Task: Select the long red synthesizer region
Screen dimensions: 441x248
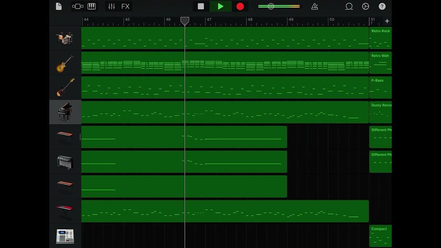Action: click(225, 211)
